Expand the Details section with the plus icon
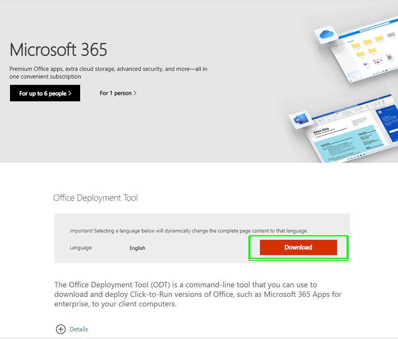Viewport: 398px width, 339px height. pos(61,329)
